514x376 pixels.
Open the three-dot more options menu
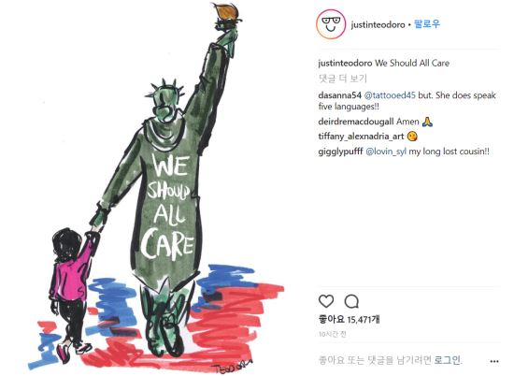[x=494, y=361]
